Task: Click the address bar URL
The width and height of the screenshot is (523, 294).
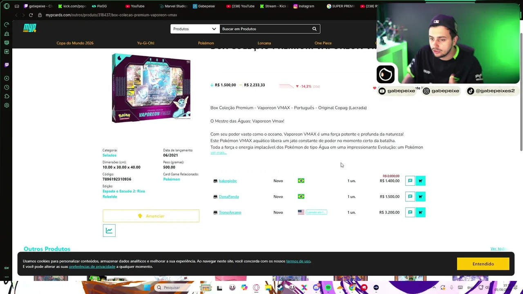Action: (111, 15)
